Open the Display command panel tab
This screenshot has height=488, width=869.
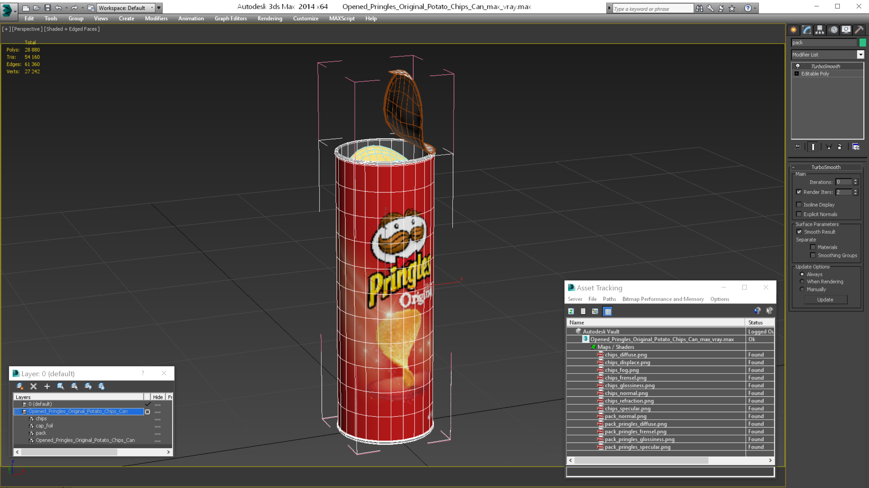(846, 30)
